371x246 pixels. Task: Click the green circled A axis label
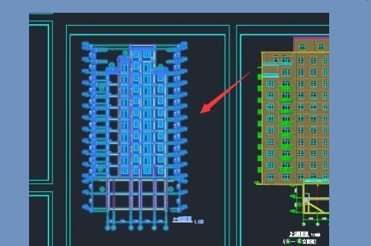click(287, 241)
